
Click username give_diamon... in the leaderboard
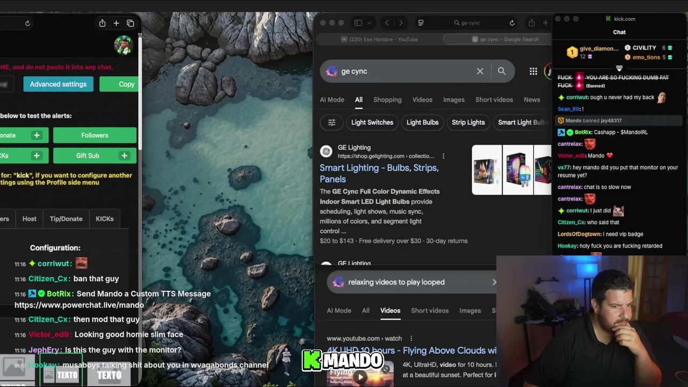[599, 48]
